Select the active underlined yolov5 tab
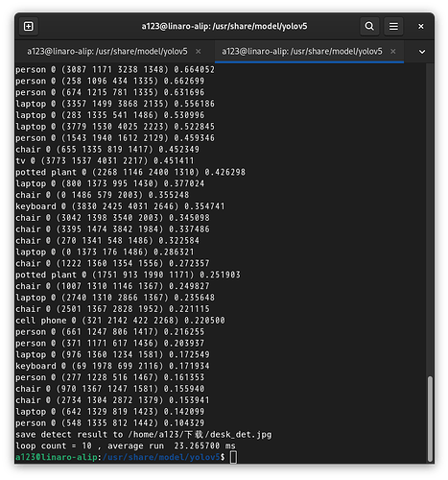 pos(302,52)
